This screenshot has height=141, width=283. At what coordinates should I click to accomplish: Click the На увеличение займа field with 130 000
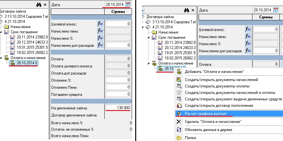point(118,107)
